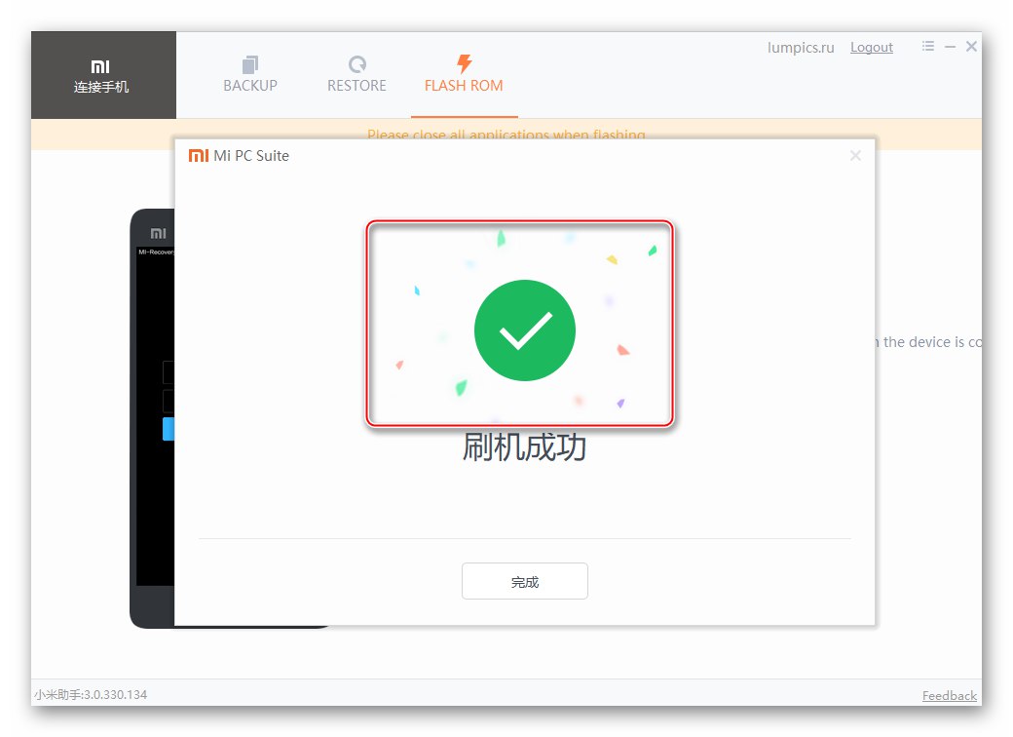Click the 完成 button in the dialog
Viewport: 1013px width, 737px height.
point(525,581)
